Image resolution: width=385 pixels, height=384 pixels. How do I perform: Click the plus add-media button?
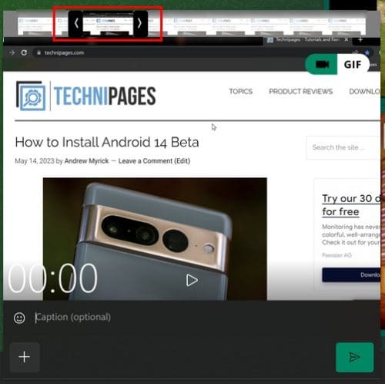[x=25, y=357]
